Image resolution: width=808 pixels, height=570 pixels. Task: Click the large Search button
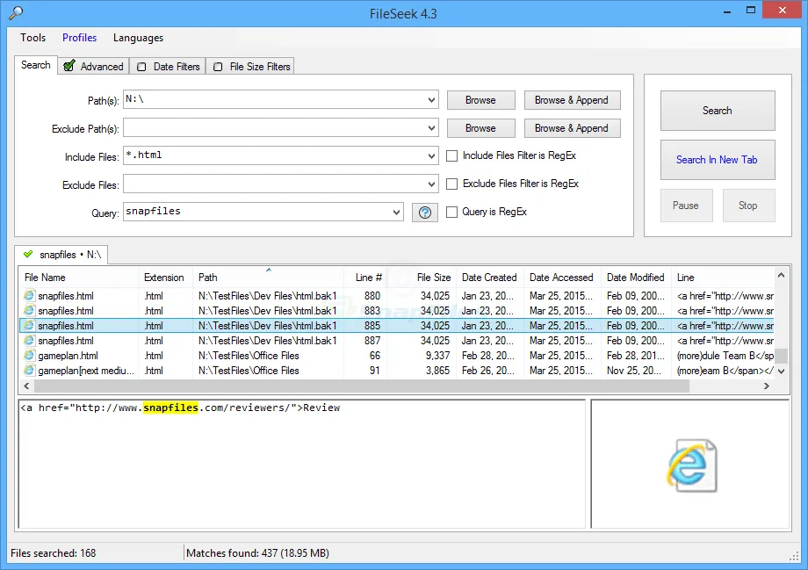coord(718,111)
